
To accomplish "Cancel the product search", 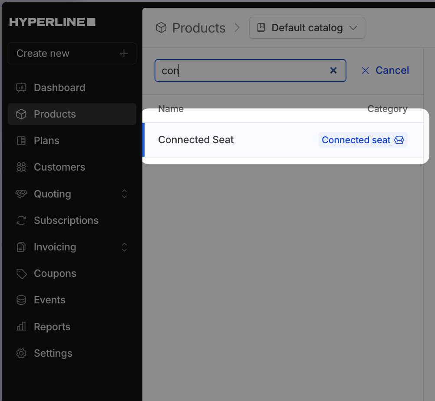I will [x=385, y=70].
